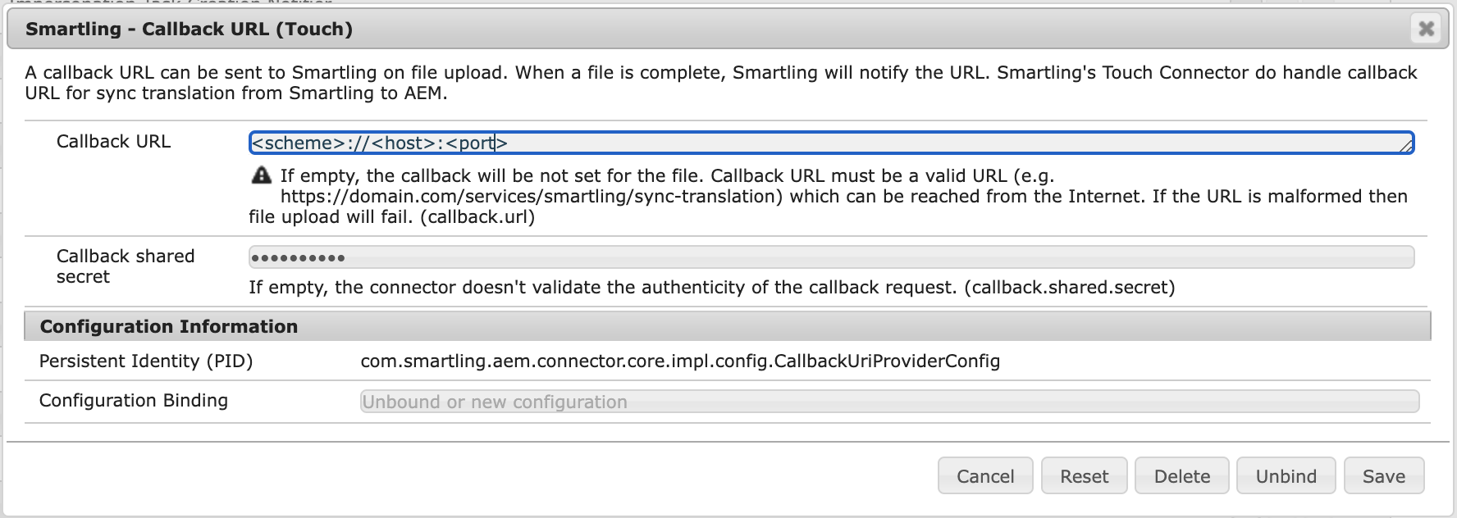This screenshot has width=1457, height=518.
Task: Click the Persistent Identity (PID) label
Action: (146, 361)
